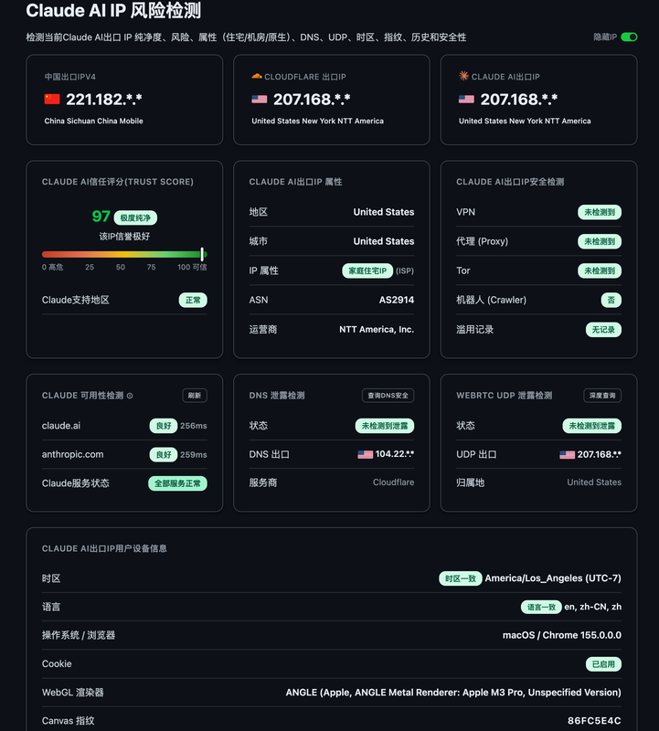Click the 'en, zh-CN, zh' language value
659x731 pixels.
click(x=593, y=607)
